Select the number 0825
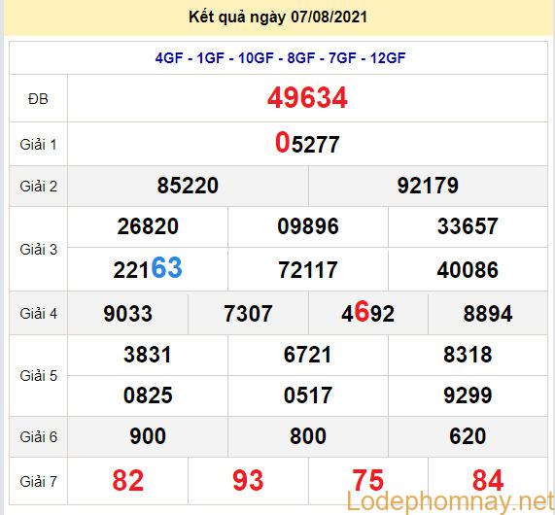 pyautogui.click(x=148, y=395)
